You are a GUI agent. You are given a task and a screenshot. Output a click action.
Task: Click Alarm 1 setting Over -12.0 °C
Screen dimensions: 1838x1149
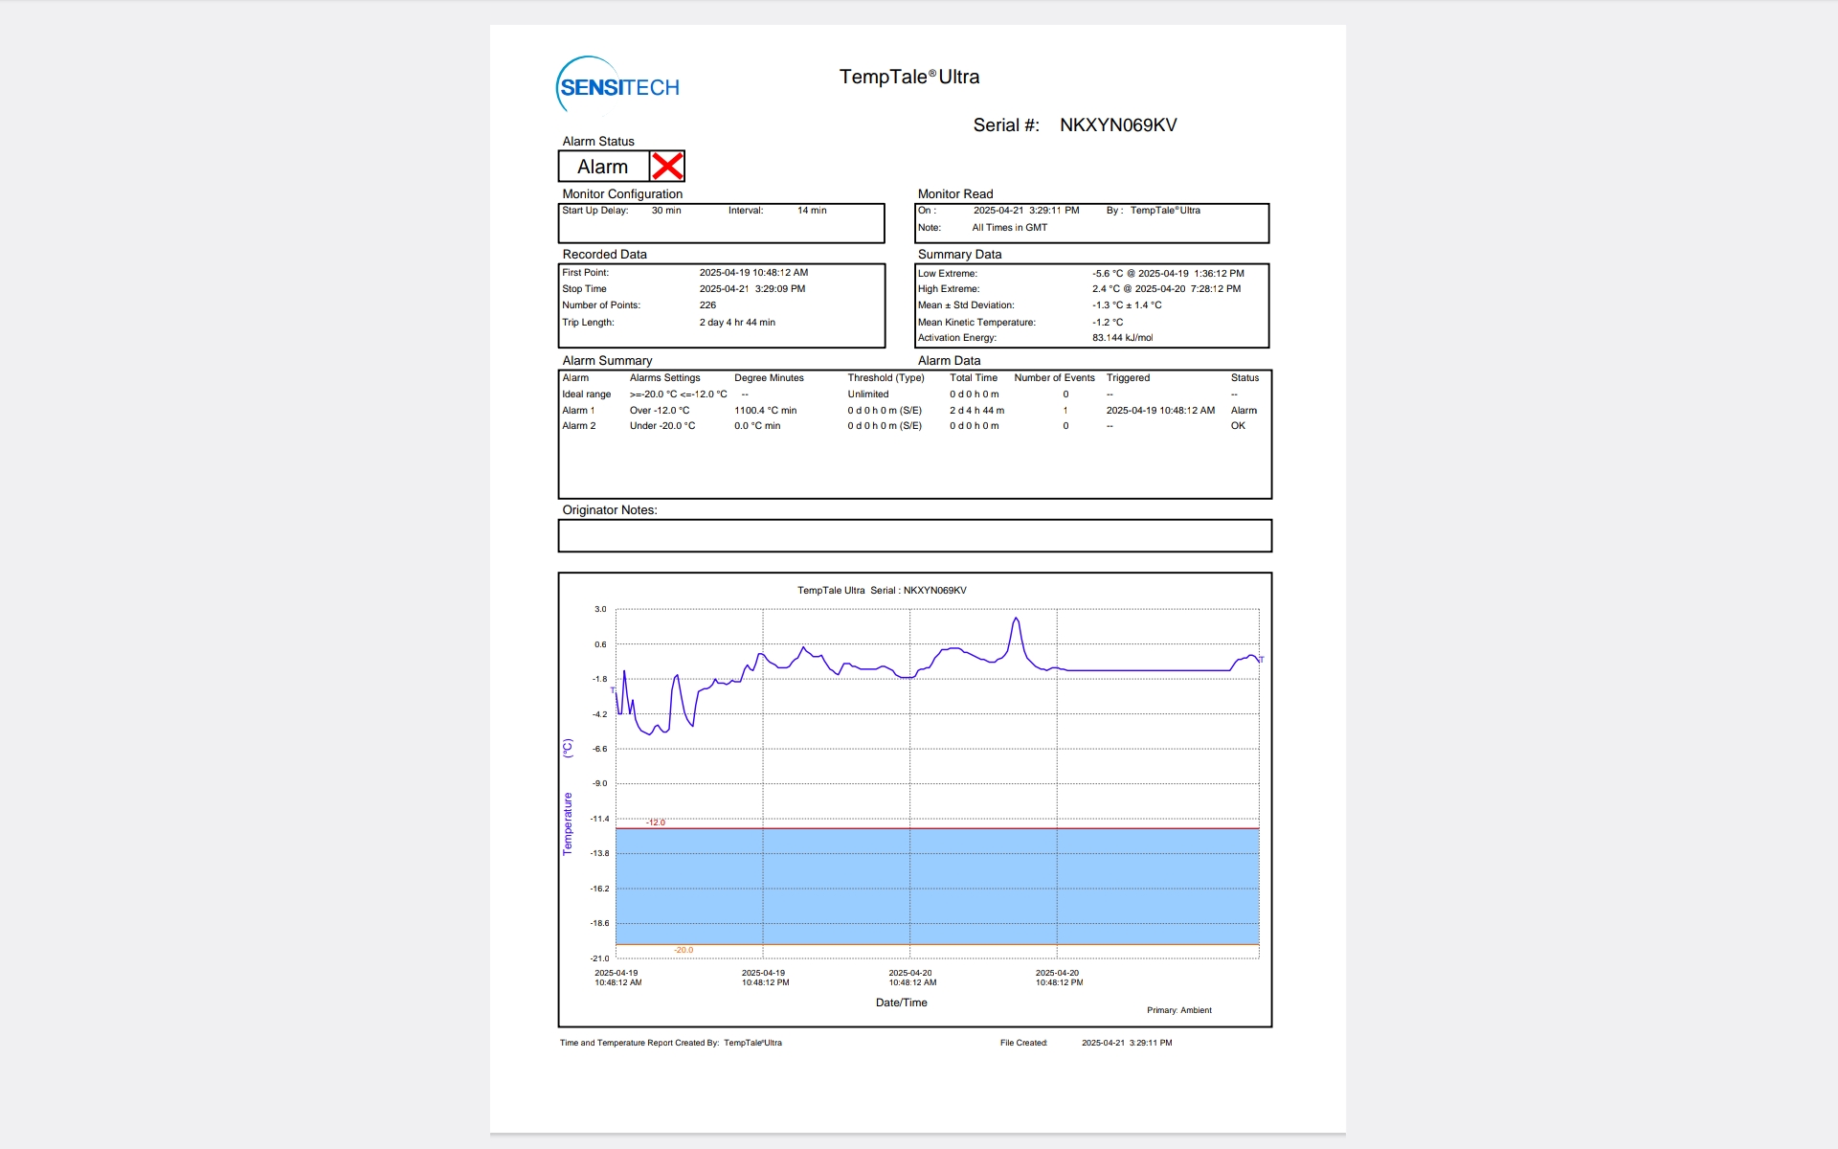(660, 411)
